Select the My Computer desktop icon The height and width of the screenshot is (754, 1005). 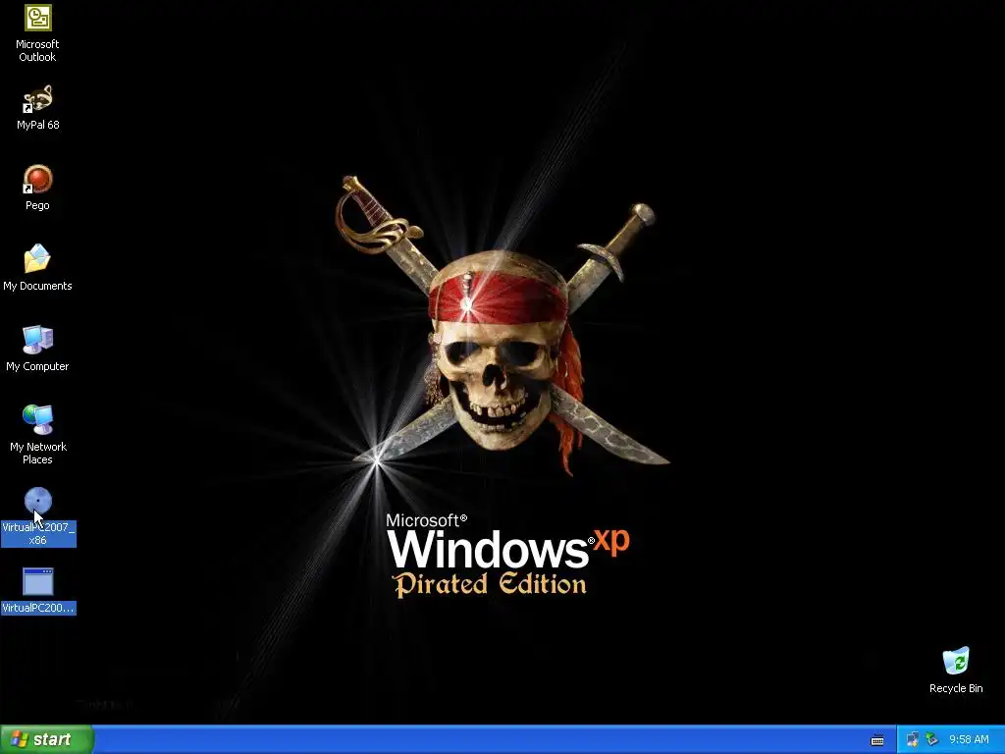(38, 340)
